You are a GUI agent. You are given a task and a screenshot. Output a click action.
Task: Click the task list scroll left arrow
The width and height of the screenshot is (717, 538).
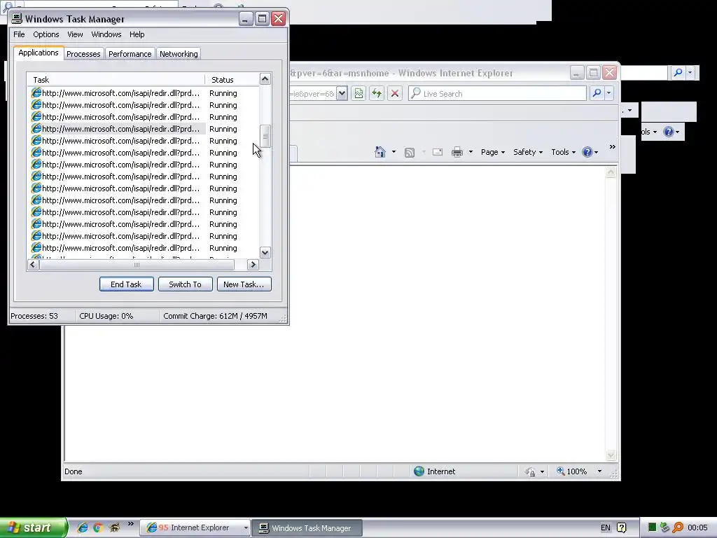[32, 264]
